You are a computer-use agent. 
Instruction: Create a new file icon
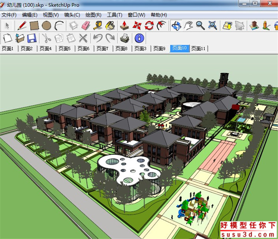(7, 38)
